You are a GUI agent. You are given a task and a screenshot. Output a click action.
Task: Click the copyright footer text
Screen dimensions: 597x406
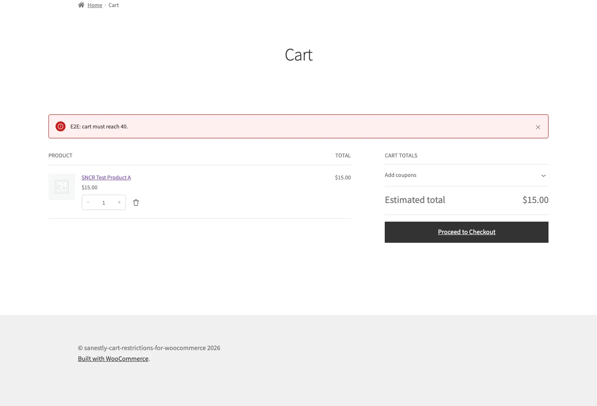click(x=149, y=348)
